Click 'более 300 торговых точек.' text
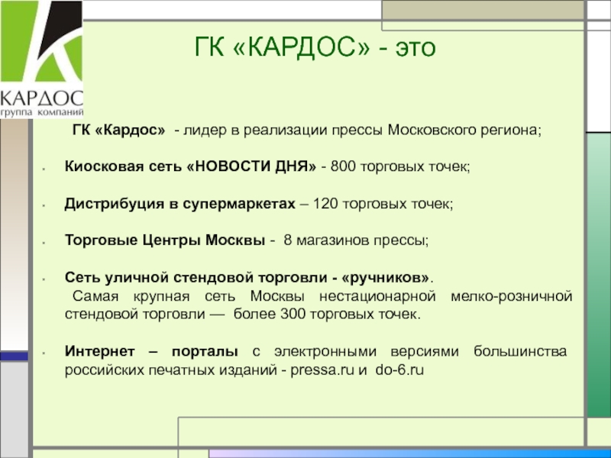 (328, 314)
